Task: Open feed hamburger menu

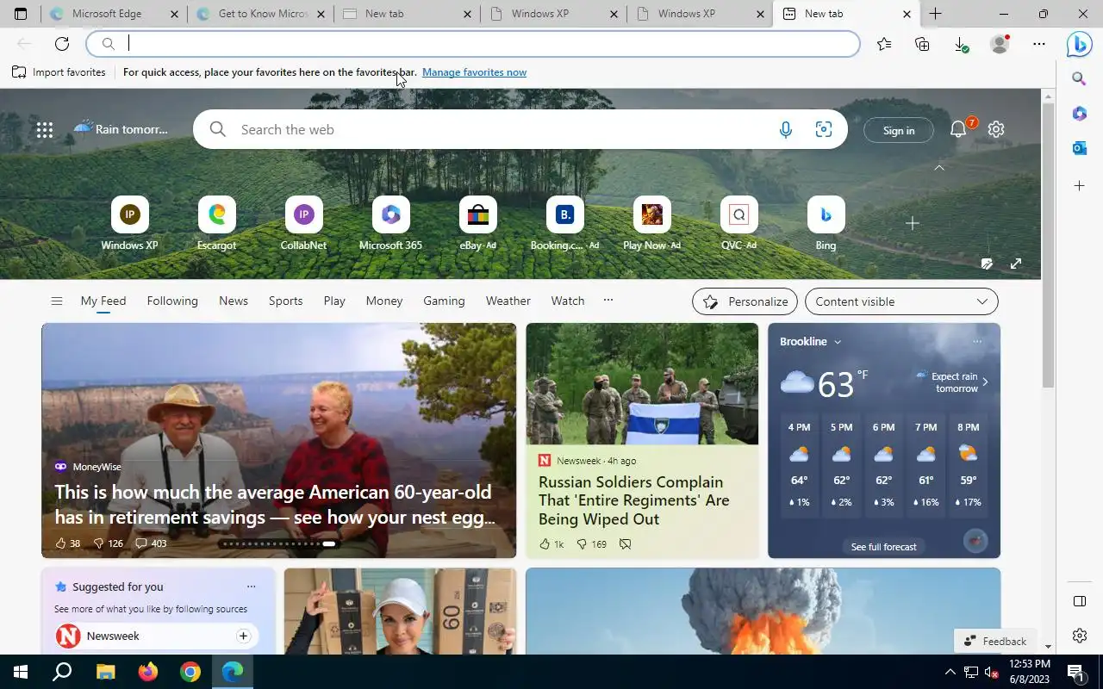Action: [57, 301]
